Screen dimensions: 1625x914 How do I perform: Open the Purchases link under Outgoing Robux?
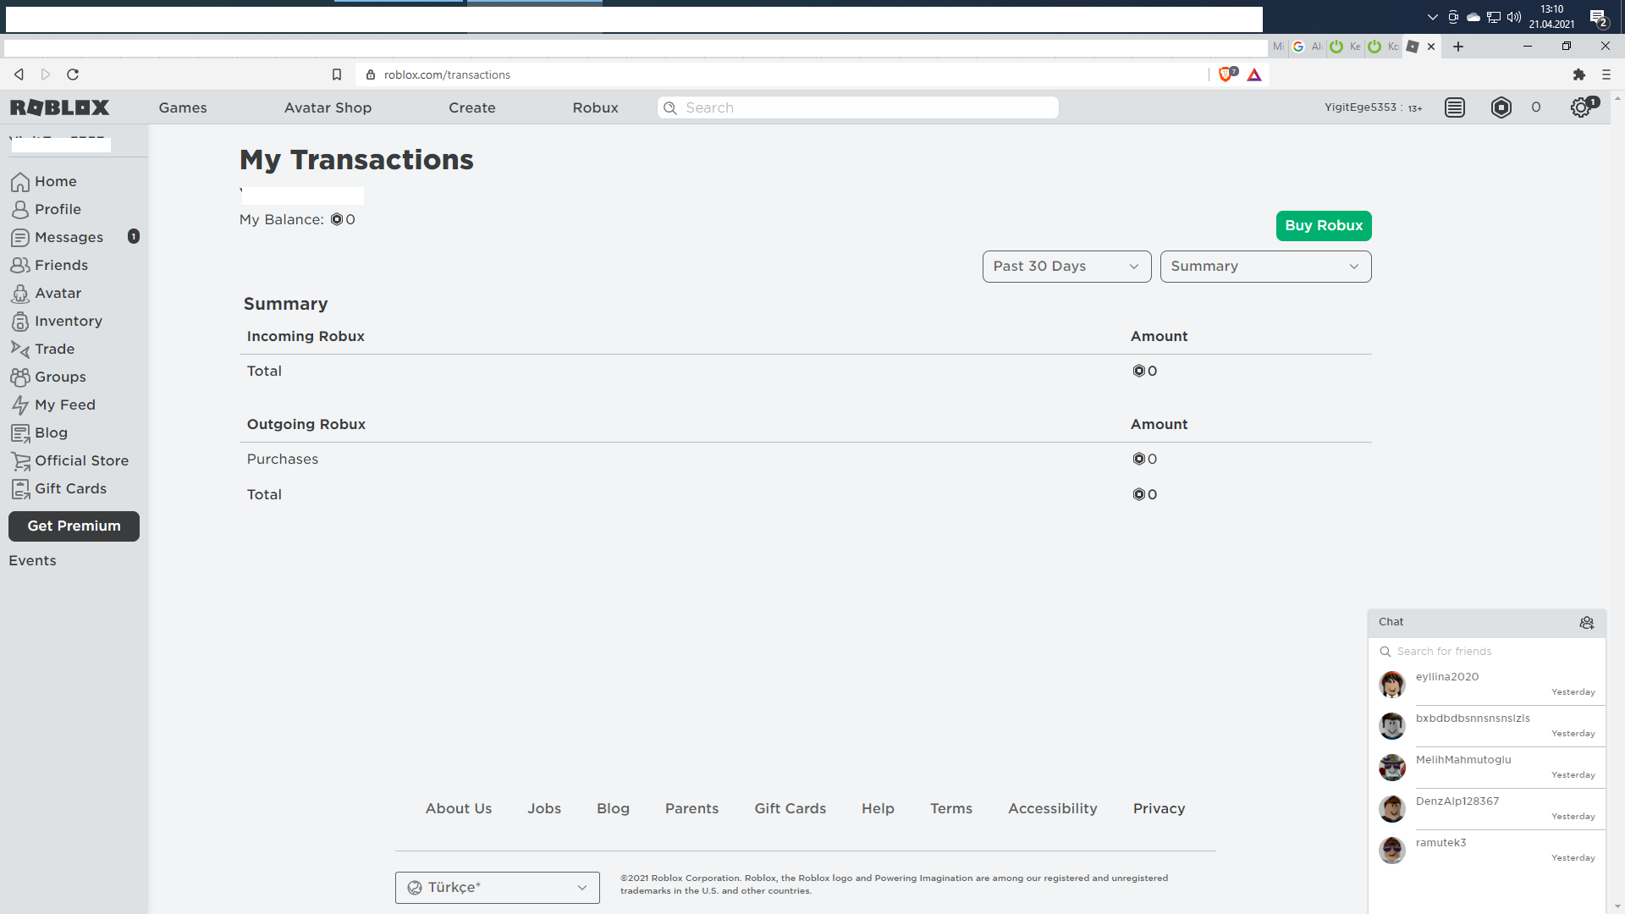tap(283, 459)
